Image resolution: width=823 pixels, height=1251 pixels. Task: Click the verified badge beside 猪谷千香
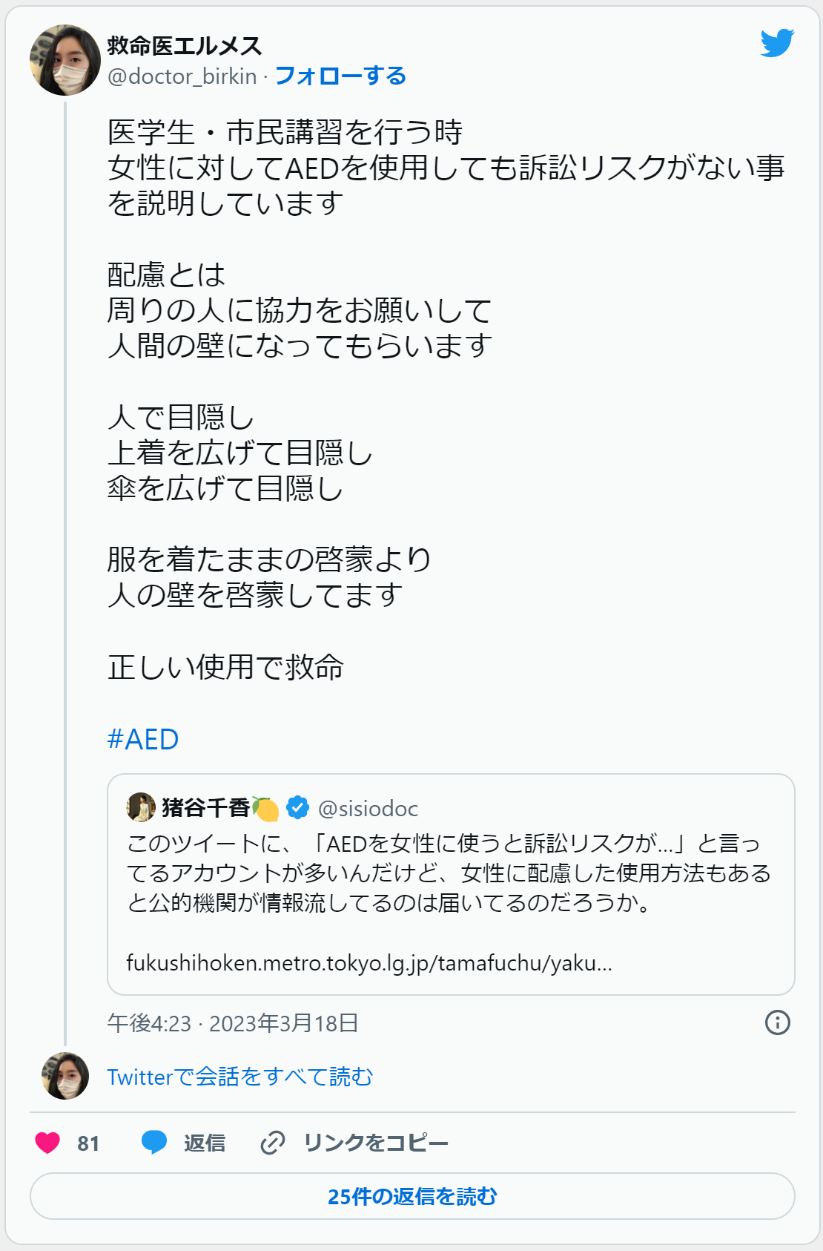tap(297, 807)
